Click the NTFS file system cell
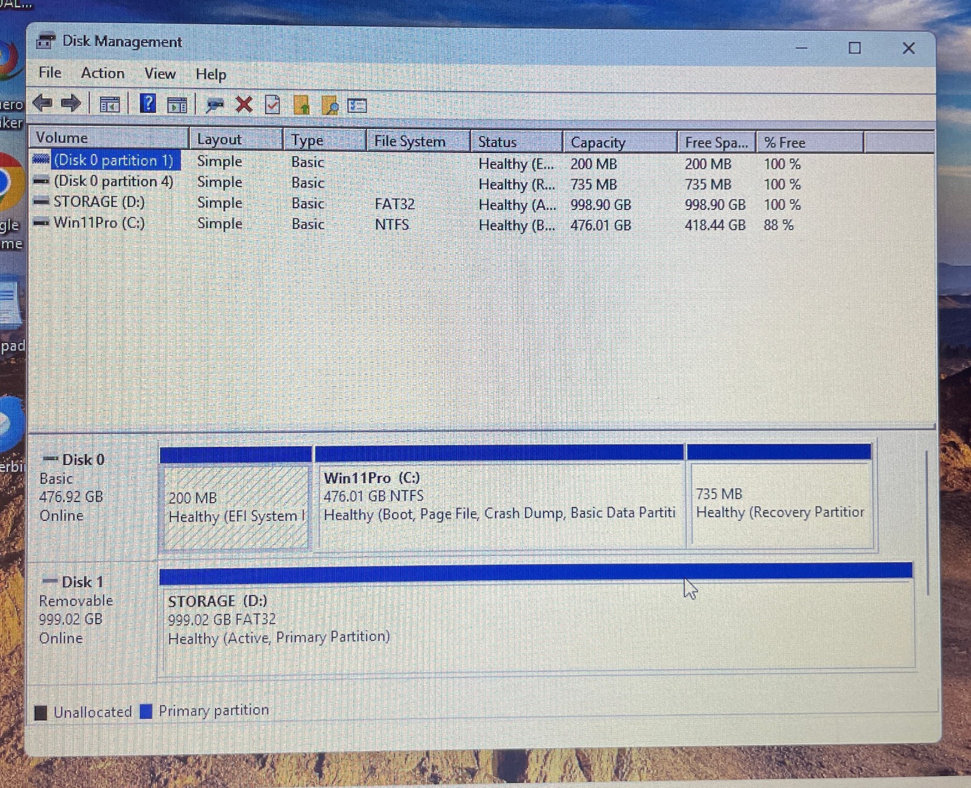Screen dimensions: 971x788 392,225
